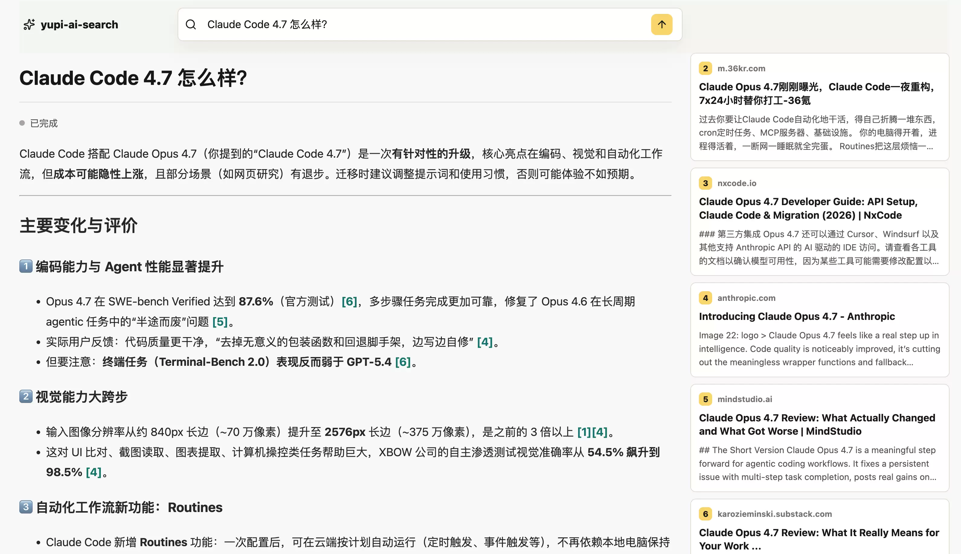961x554 pixels.
Task: Click source number badge 2
Action: click(705, 69)
